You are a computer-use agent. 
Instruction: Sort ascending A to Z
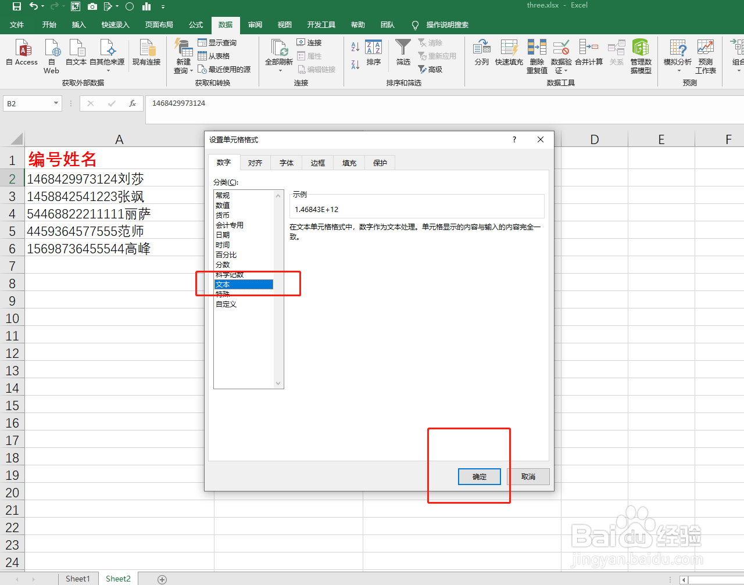pyautogui.click(x=355, y=47)
